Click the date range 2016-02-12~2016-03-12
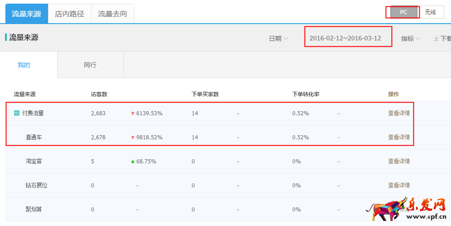The height and width of the screenshot is (226, 451). click(x=345, y=38)
